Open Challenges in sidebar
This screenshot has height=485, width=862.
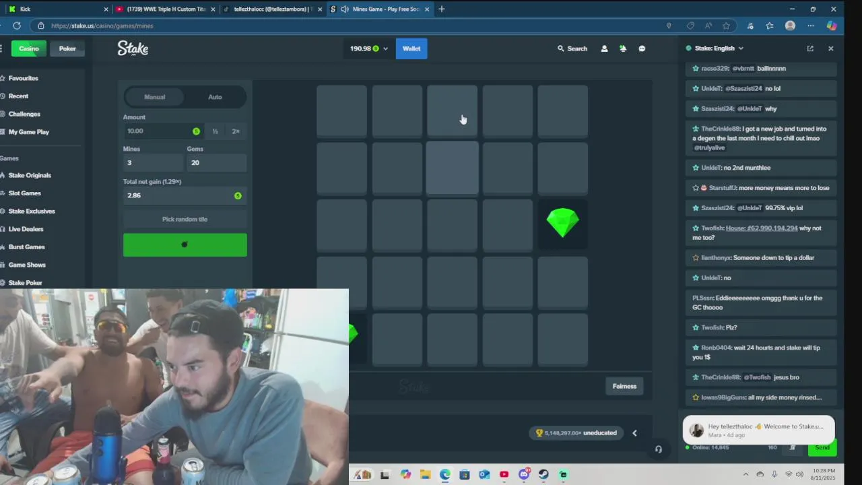pyautogui.click(x=24, y=114)
